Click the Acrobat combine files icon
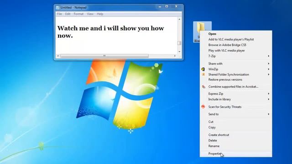Image resolution: width=292 pixels, height=164 pixels. click(203, 87)
